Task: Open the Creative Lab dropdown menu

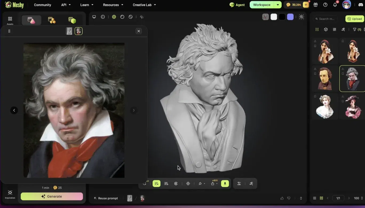Action: click(144, 5)
